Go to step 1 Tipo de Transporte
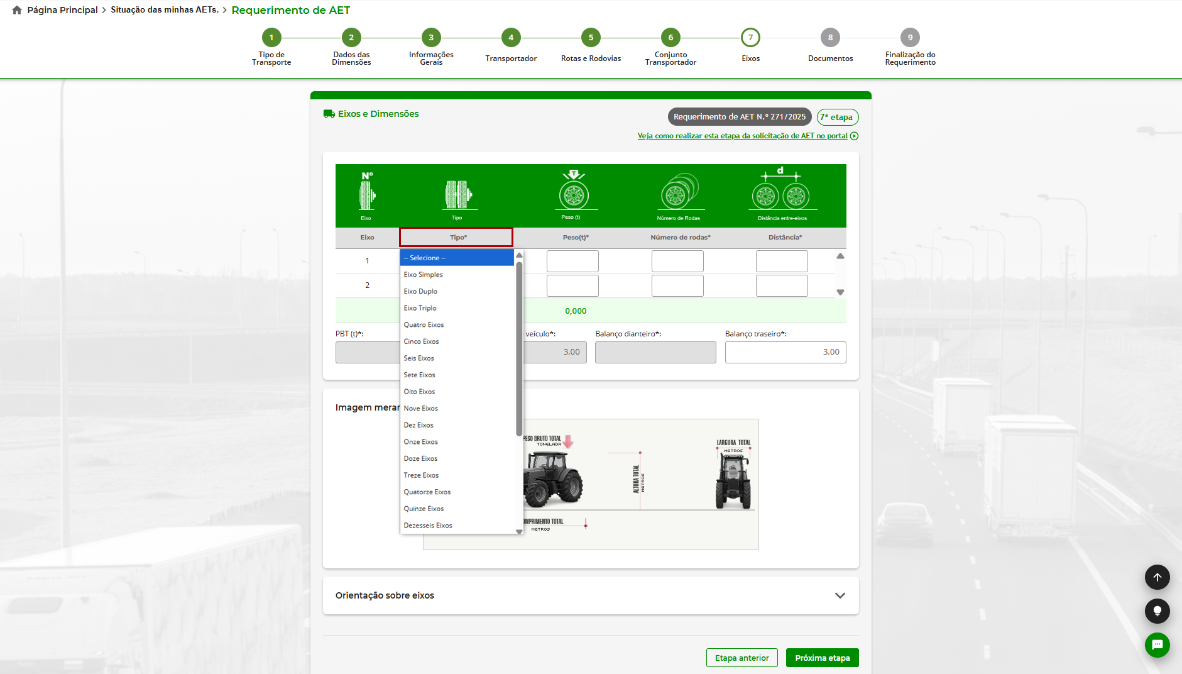This screenshot has width=1182, height=674. [271, 38]
